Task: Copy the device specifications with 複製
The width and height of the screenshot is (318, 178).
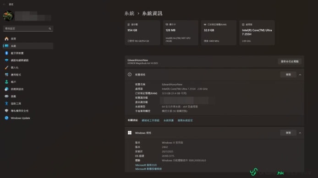Action: tap(288, 75)
